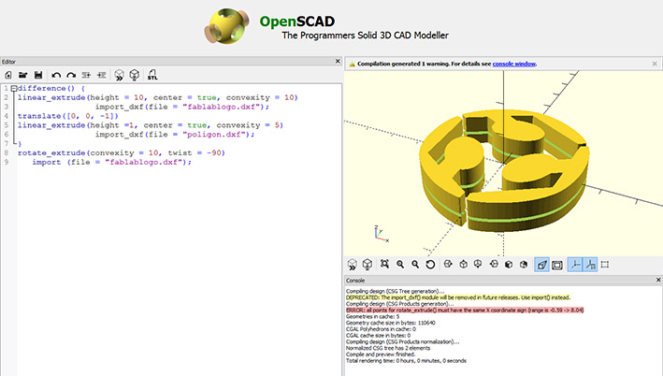Toggle Show Scale Markers on the axes
This screenshot has width=663, height=376.
point(590,265)
